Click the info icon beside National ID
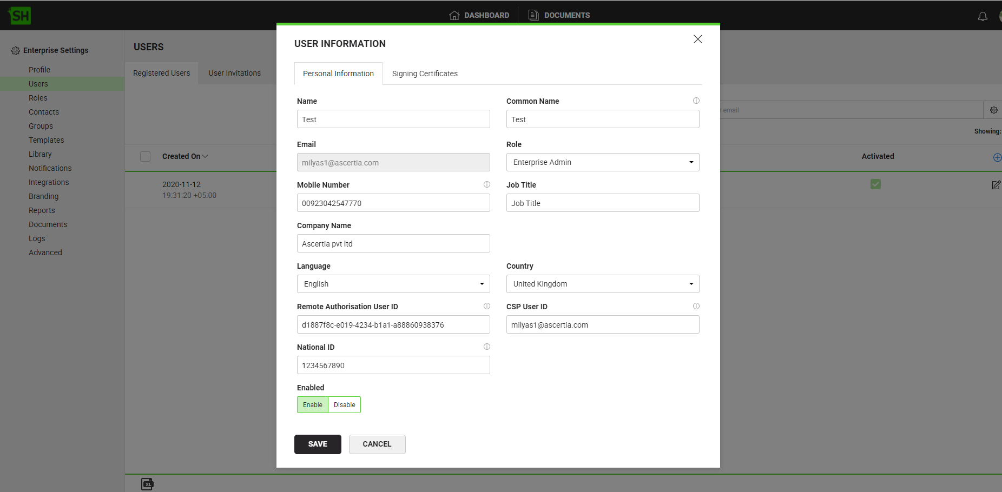 point(486,347)
